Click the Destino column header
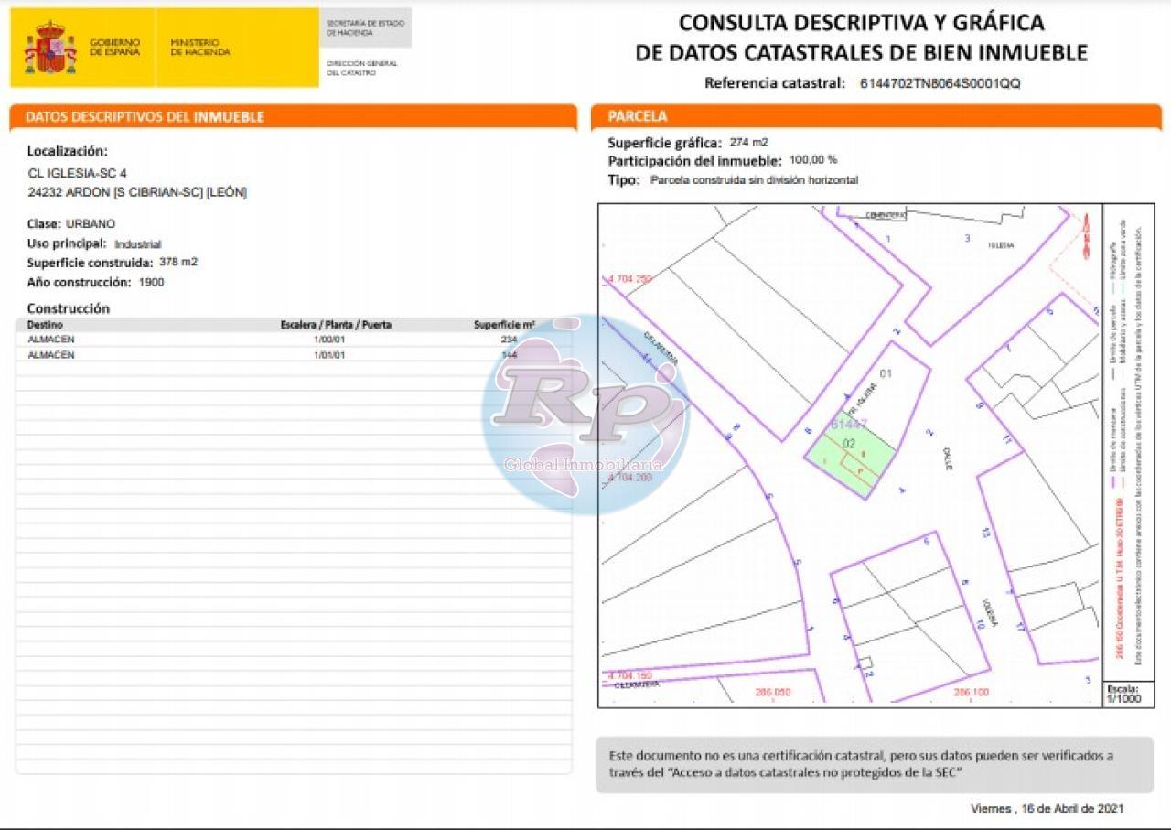1171x830 pixels. [46, 325]
